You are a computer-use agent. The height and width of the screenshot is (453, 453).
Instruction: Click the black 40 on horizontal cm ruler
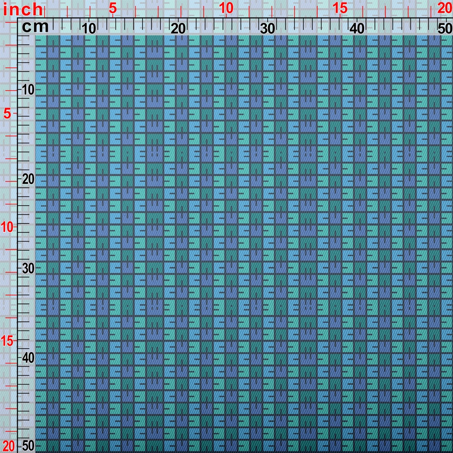pyautogui.click(x=357, y=29)
